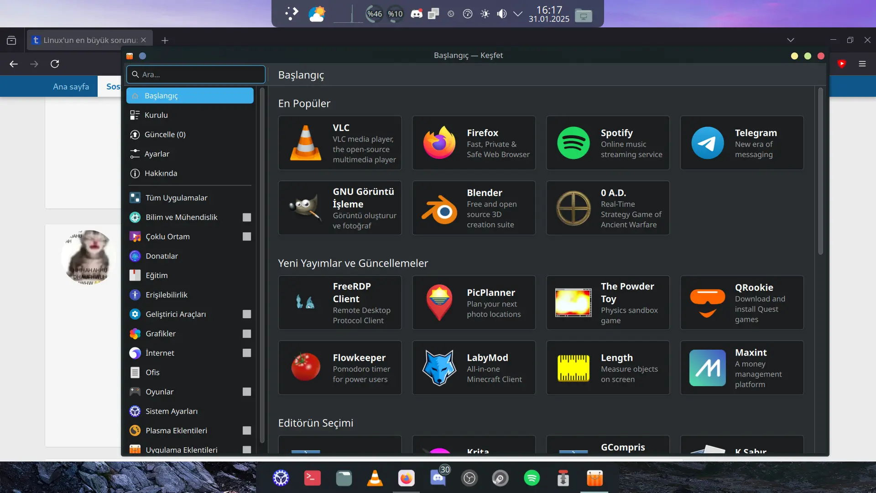Open the Spotify app card in Discover
The height and width of the screenshot is (493, 876).
coord(608,143)
